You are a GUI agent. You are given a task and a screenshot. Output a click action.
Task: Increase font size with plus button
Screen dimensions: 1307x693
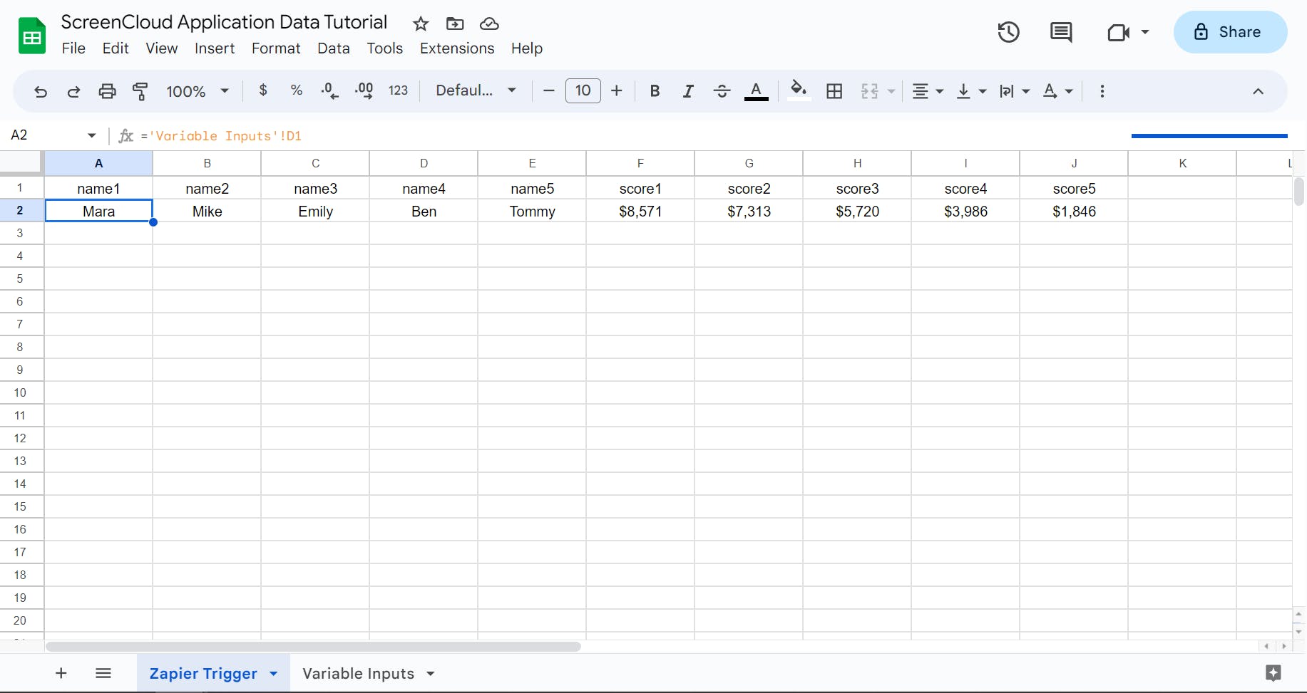[x=617, y=90]
